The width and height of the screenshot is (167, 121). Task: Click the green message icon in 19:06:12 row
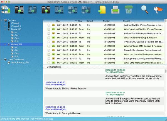click(53, 63)
